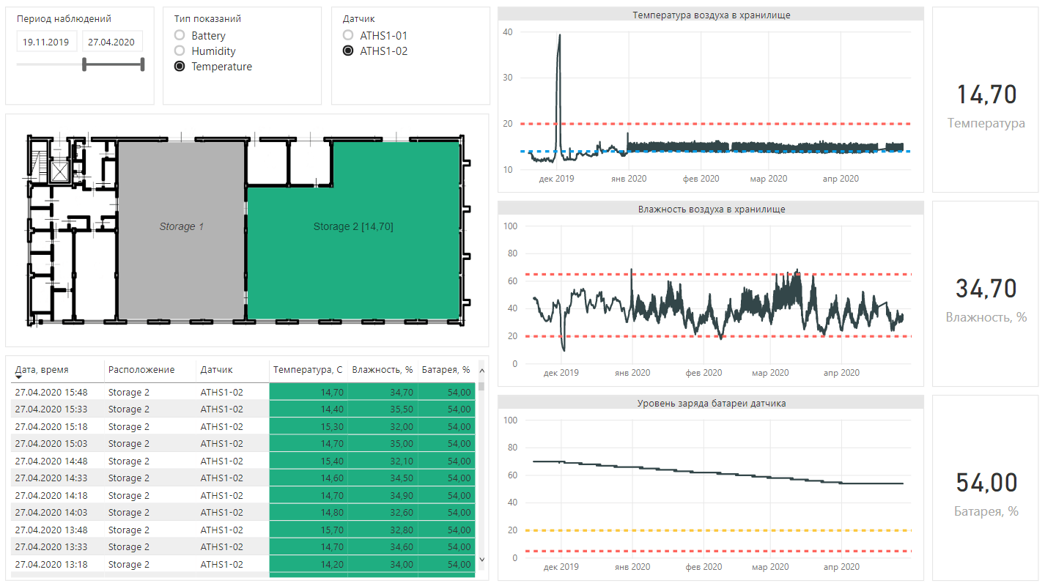Image resolution: width=1045 pixels, height=586 pixels.
Task: Click the right handle of date slider
Action: 142,65
